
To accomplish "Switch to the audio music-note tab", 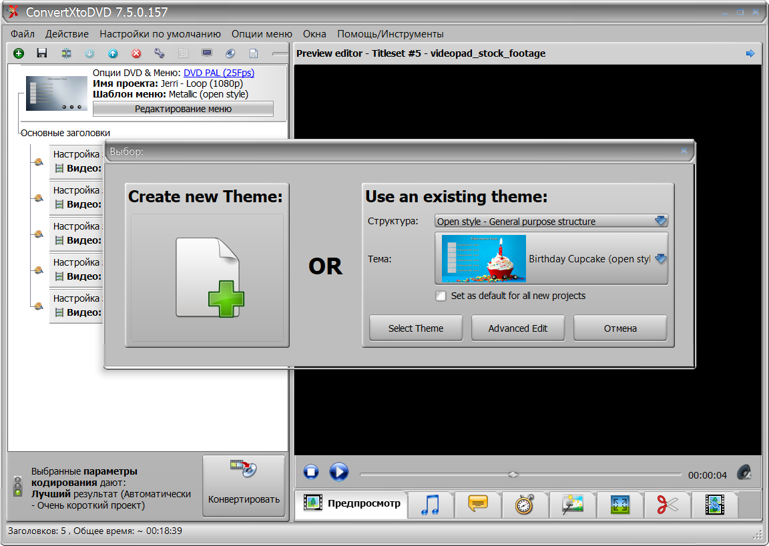I will 431,505.
